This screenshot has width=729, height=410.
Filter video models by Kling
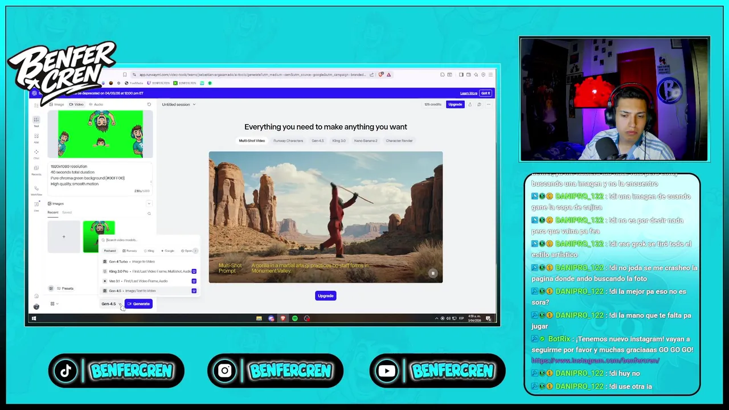point(149,251)
